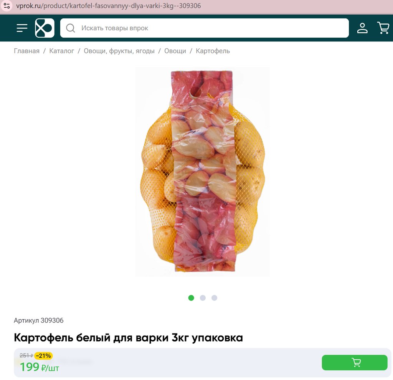Go to 'Главная' breadcrumb
Viewport: 393px width, 380px height.
pyautogui.click(x=26, y=51)
